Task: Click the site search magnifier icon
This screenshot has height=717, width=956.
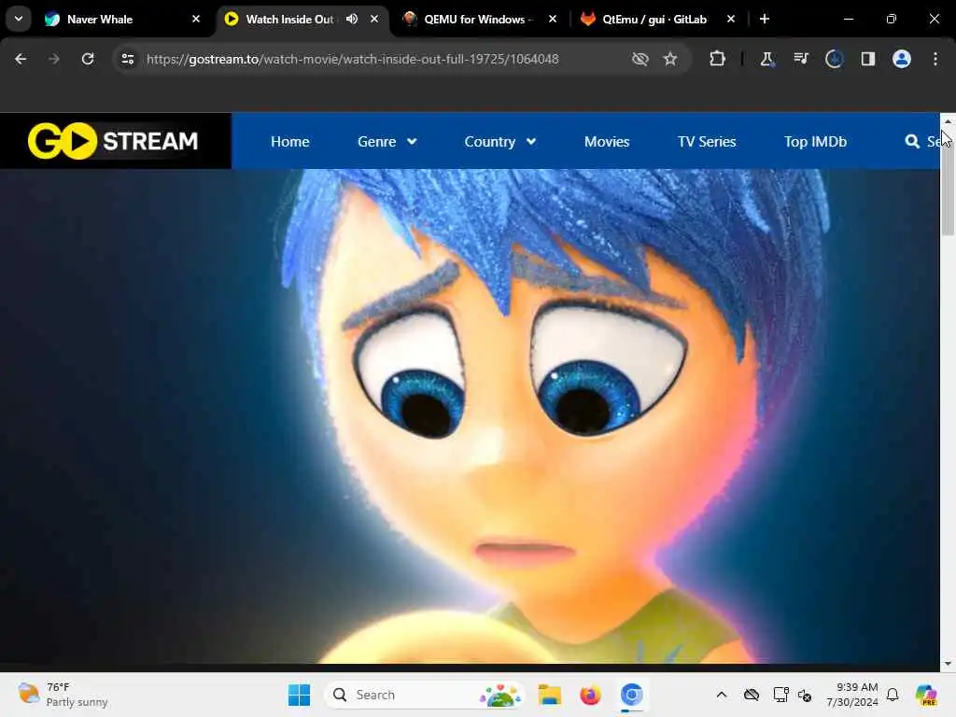Action: click(x=912, y=142)
